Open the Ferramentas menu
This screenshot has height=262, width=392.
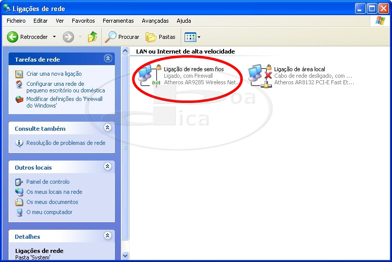[118, 21]
